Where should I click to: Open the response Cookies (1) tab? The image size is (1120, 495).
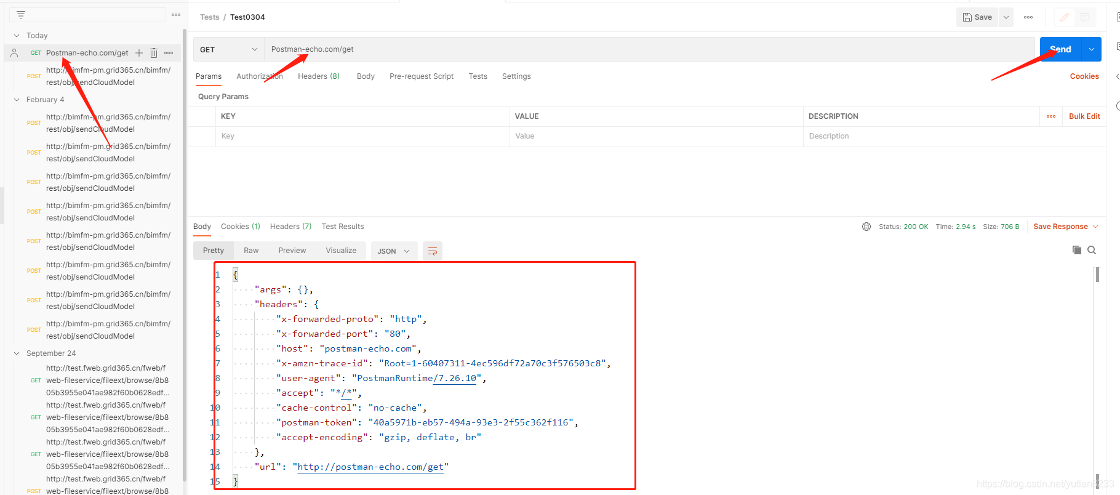pyautogui.click(x=241, y=227)
